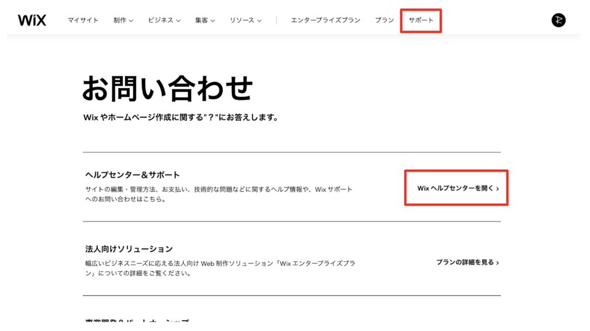
Task: Click Wix ヘルプセンターを開く link
Action: [458, 188]
